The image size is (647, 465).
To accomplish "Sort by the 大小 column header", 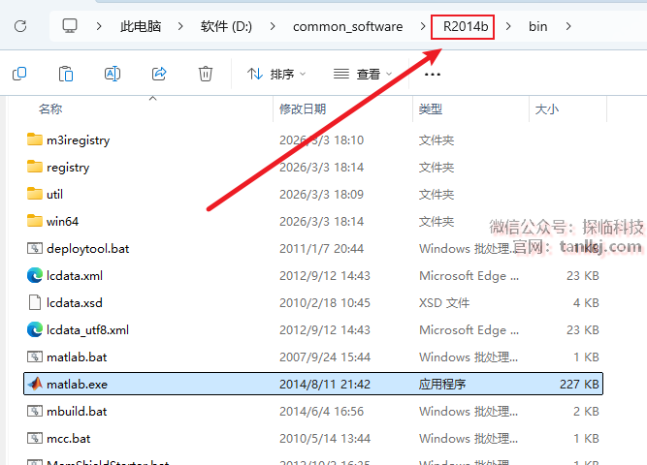I will [547, 109].
